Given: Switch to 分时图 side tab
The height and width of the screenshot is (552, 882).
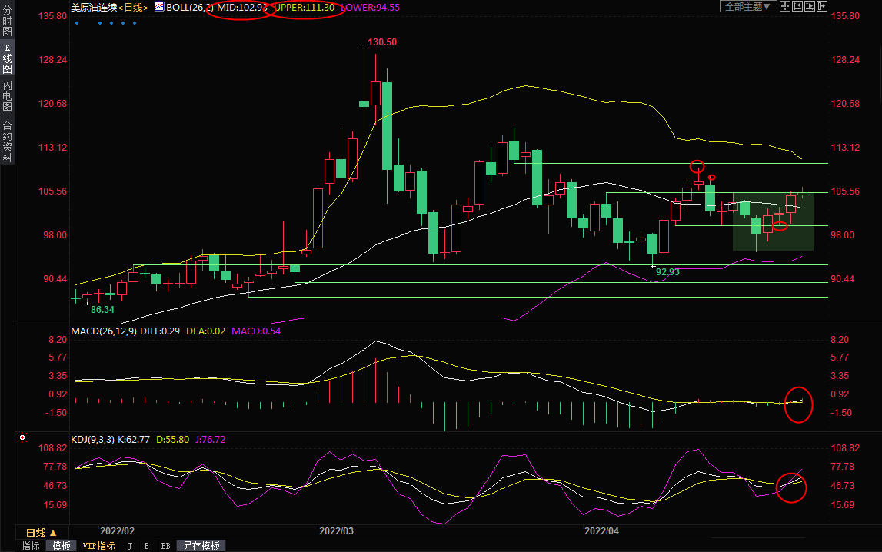Looking at the screenshot, I should click(7, 25).
